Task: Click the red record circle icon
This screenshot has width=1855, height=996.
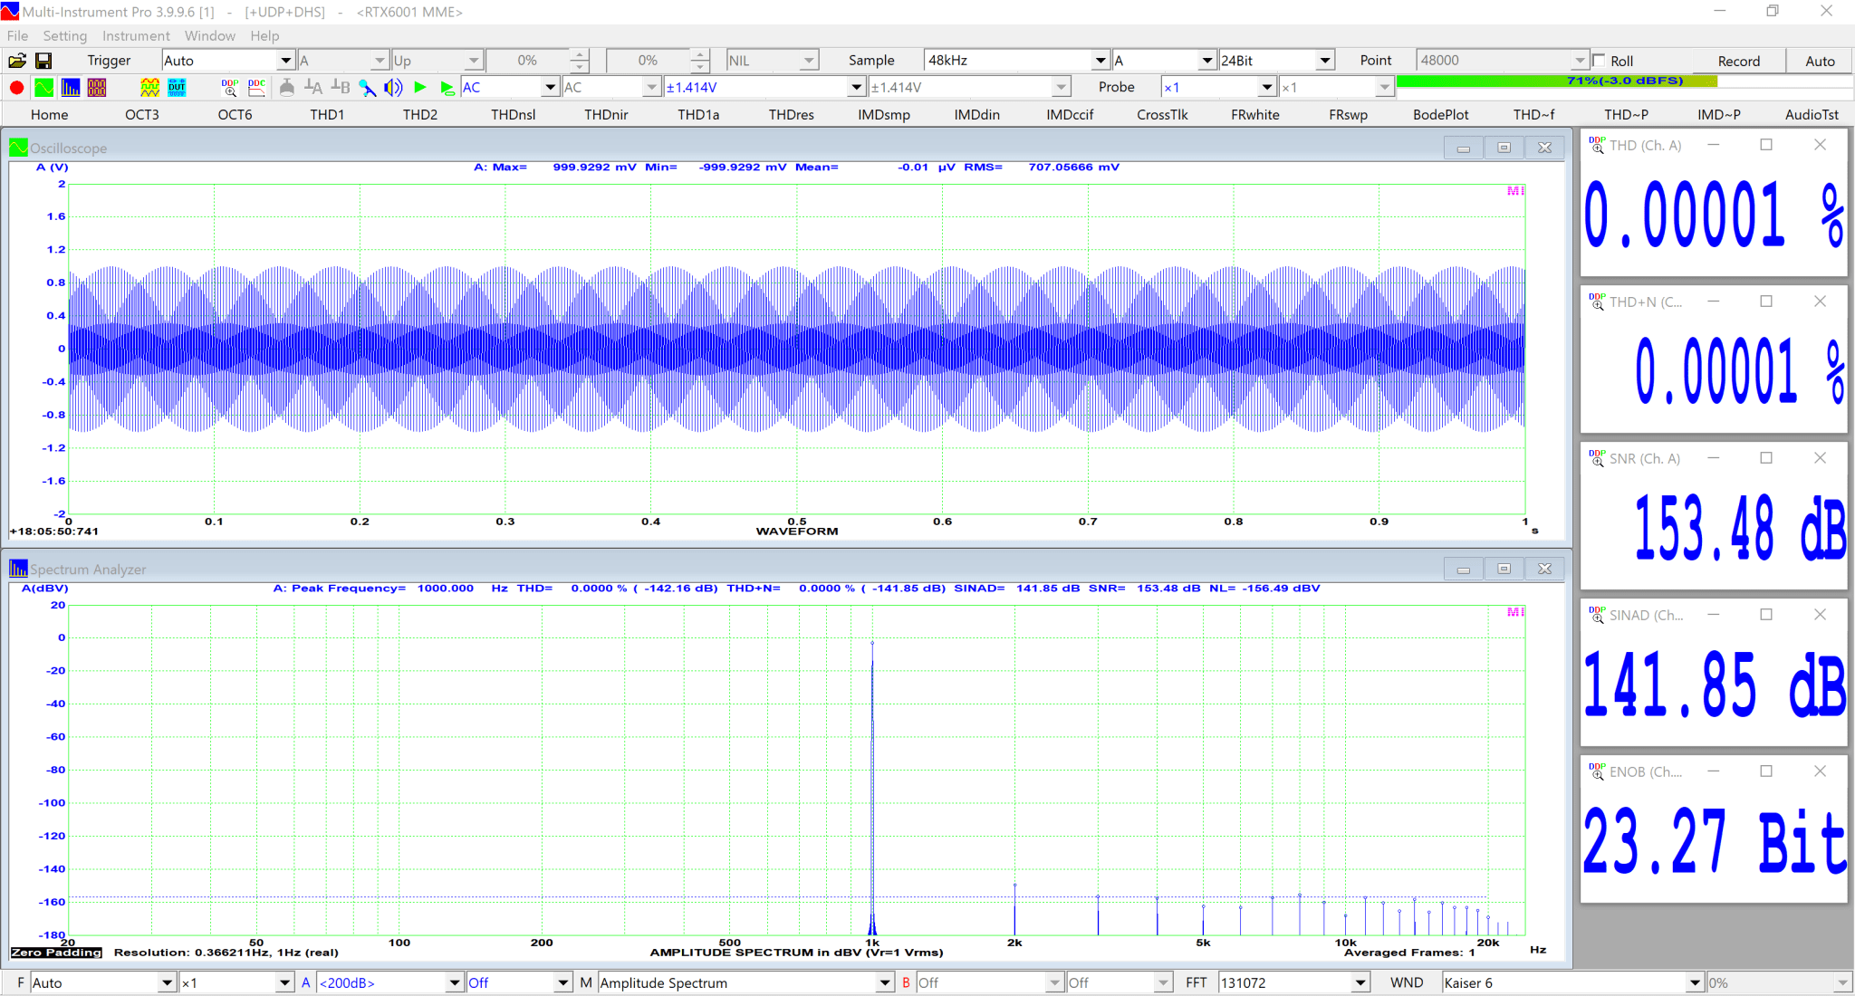Action: pos(16,88)
